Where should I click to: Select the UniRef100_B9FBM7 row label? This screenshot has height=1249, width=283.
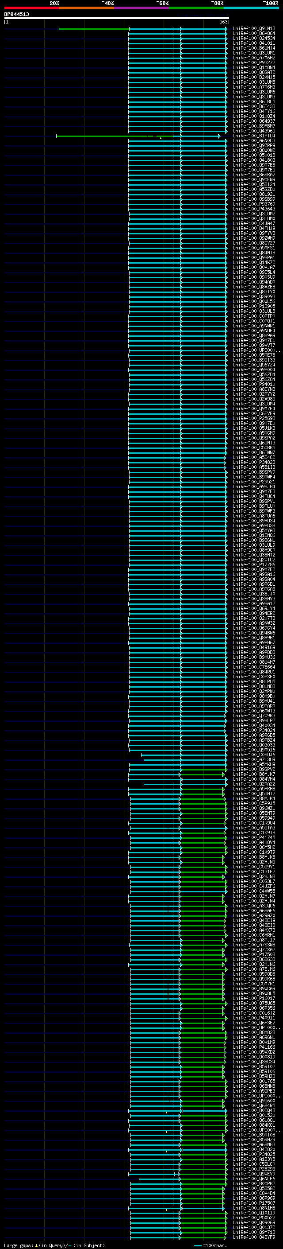(x=253, y=126)
